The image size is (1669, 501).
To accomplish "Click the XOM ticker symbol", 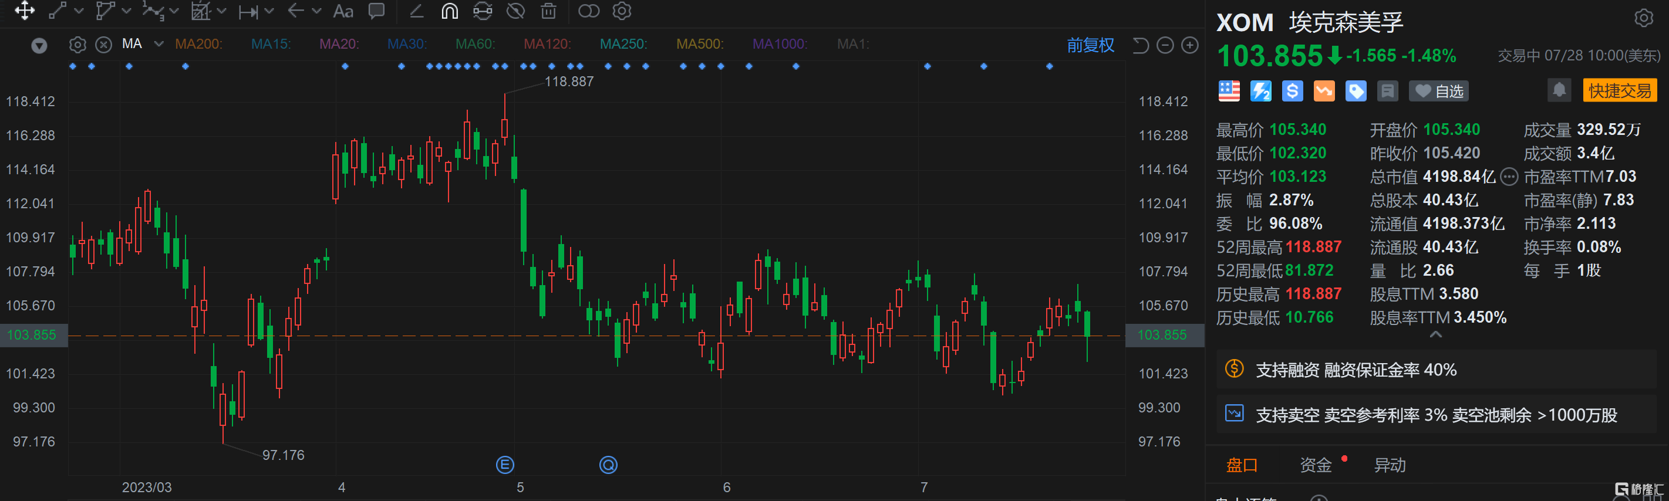I will [x=1245, y=23].
